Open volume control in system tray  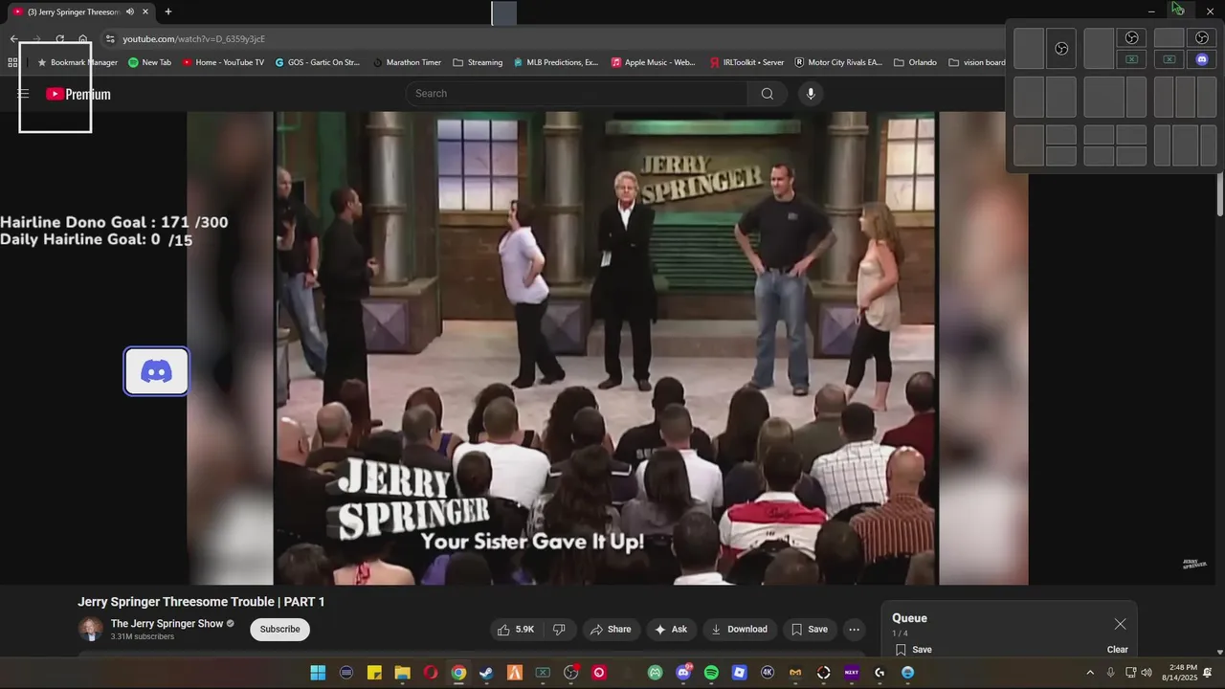point(1147,673)
